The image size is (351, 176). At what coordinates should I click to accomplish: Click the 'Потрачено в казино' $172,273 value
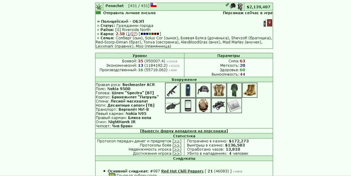point(239,141)
